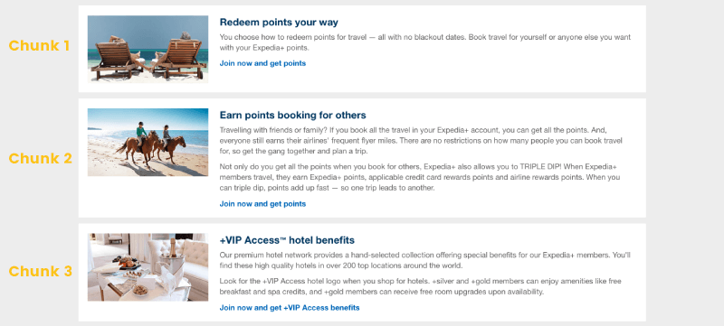The width and height of the screenshot is (724, 326).
Task: Follow 'Join now and get +VIP Access benefits' link
Action: click(290, 308)
